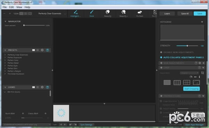209x128 pixels.
Task: Click the zoom out minus icon
Action: tap(5, 14)
